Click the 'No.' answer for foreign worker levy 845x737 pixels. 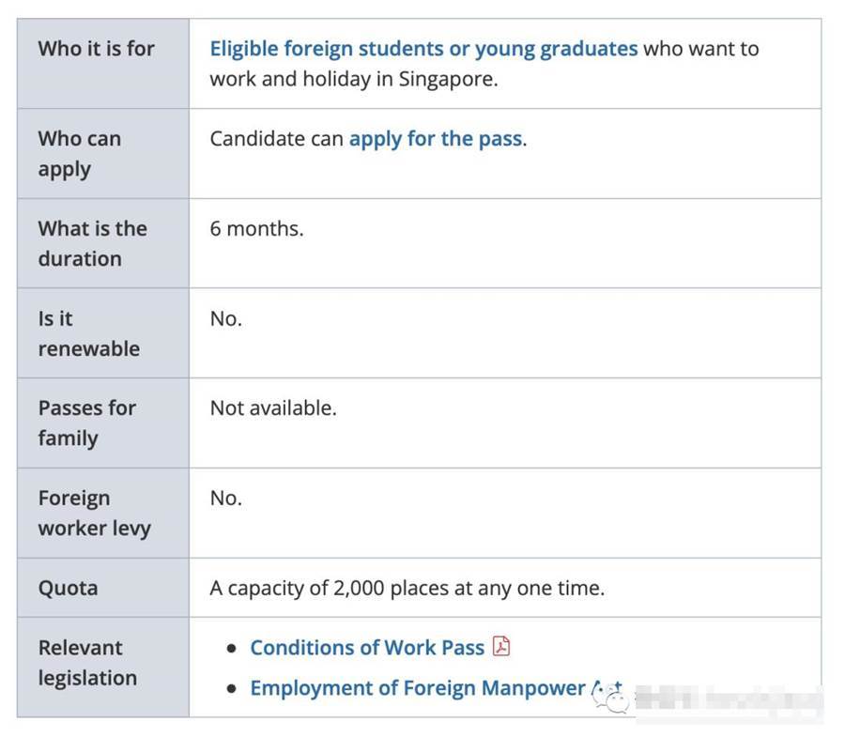[225, 499]
